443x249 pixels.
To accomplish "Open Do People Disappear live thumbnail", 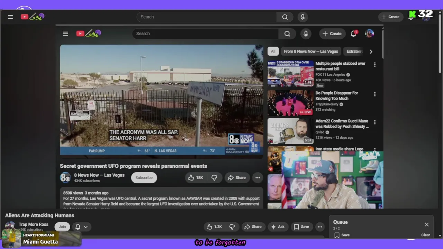I will [x=291, y=103].
